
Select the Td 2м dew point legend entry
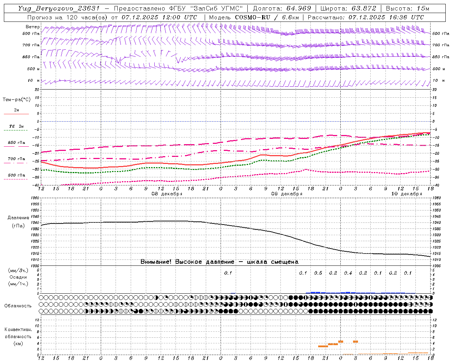[x=17, y=126]
